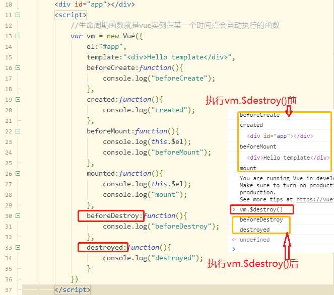Viewport: 334px width, 295px height.
Task: Click the empty console prompt arrow
Action: click(x=234, y=249)
